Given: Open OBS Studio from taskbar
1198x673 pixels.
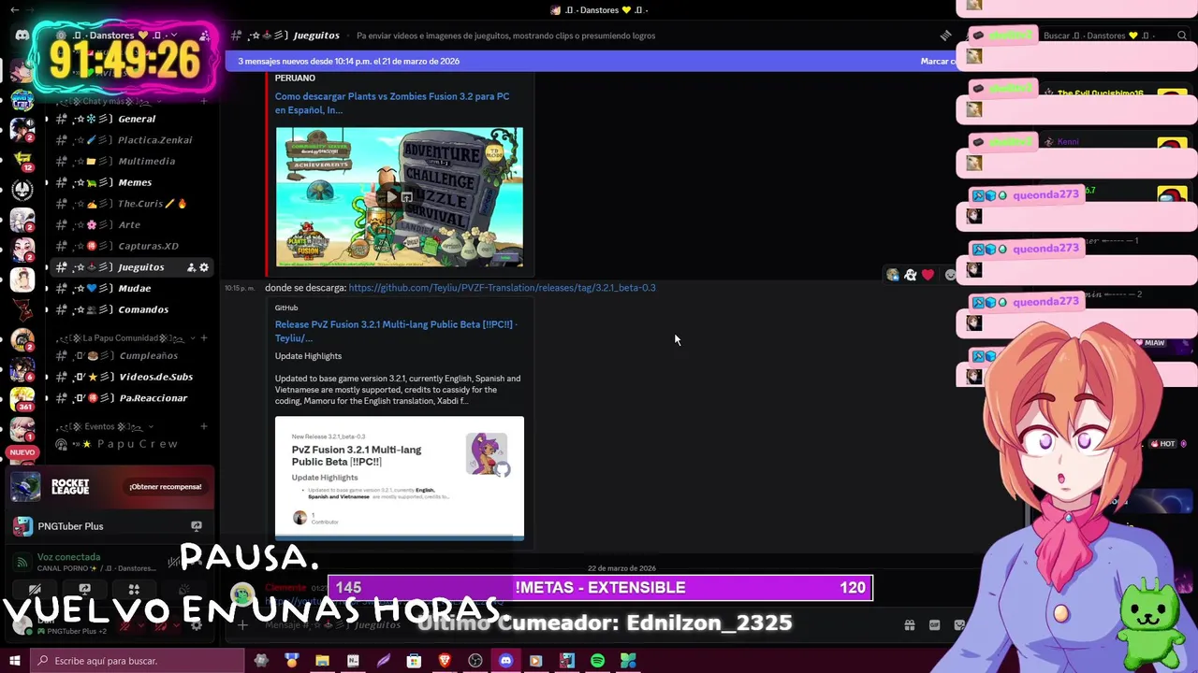Looking at the screenshot, I should [x=475, y=661].
